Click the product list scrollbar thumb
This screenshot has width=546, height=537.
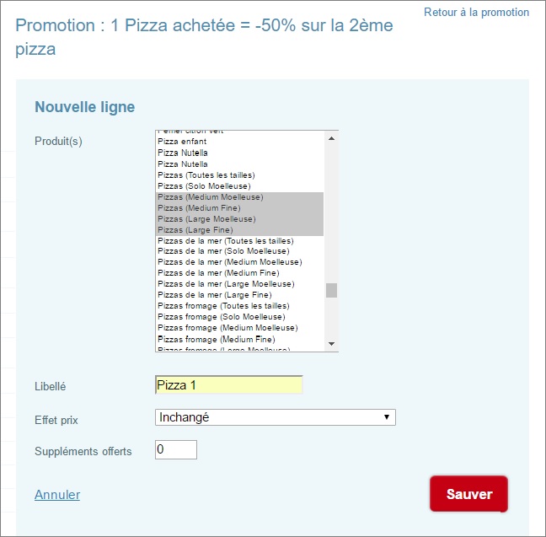(331, 290)
